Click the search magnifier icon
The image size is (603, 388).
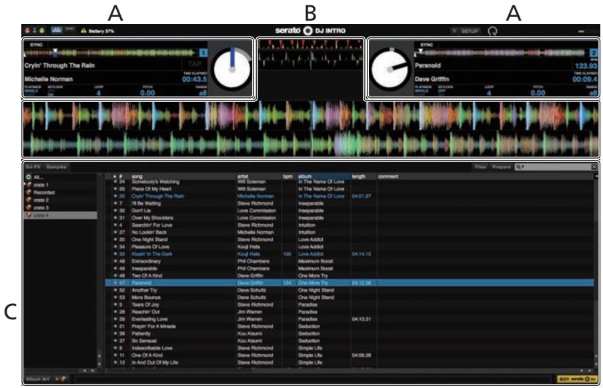(519, 167)
